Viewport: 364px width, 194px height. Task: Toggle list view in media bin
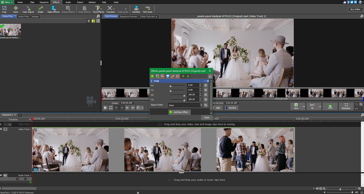98,21
